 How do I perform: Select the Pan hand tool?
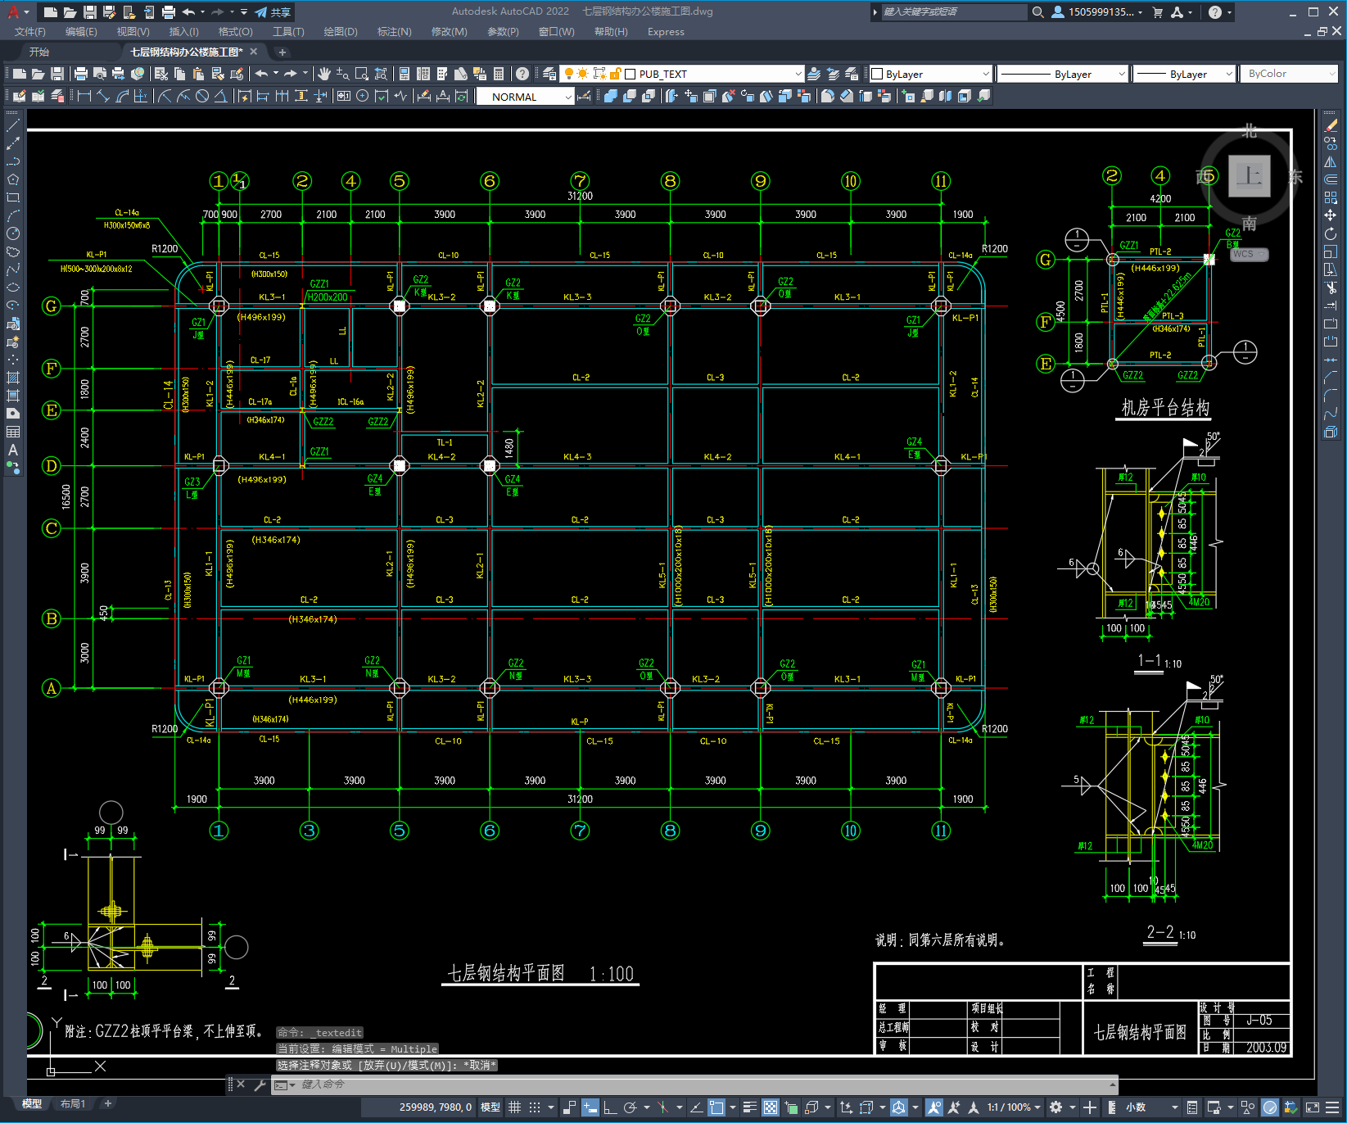coord(324,74)
